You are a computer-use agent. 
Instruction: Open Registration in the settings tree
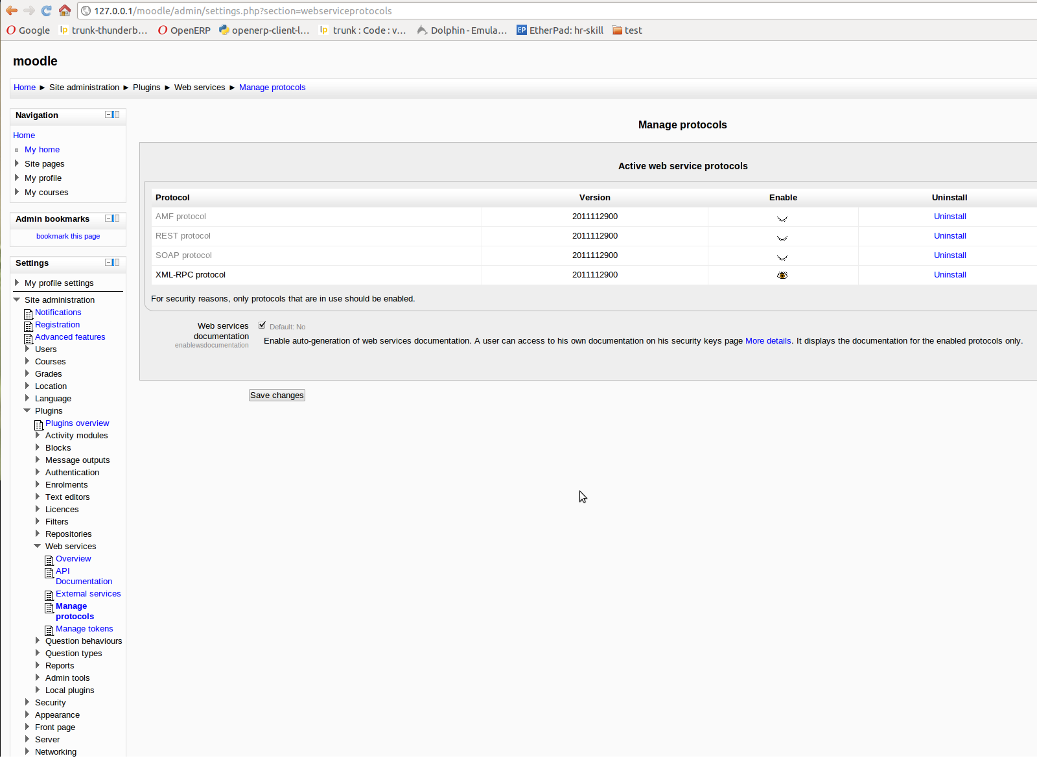click(58, 325)
